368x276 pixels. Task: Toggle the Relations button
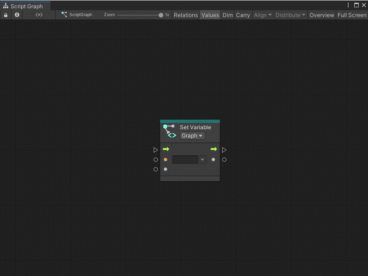coord(186,15)
